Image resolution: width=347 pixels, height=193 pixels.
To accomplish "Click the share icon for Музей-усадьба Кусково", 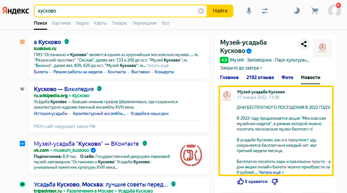I will point(304,44).
